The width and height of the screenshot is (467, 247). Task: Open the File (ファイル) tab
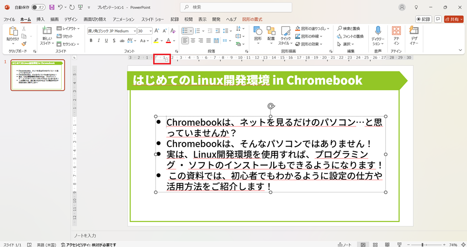[9, 19]
